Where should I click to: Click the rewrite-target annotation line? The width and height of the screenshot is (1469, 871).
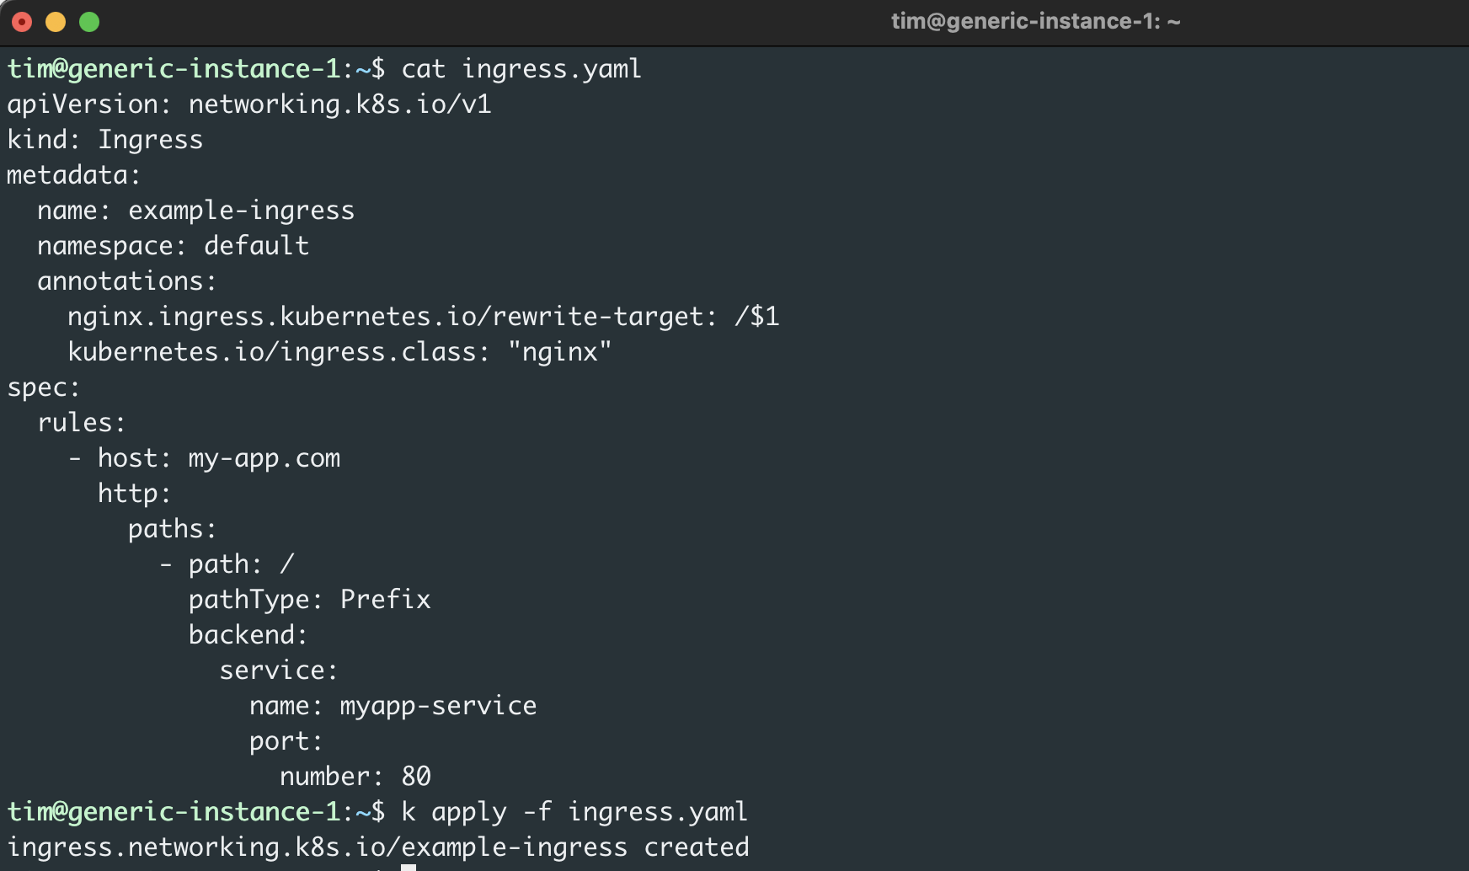(423, 317)
